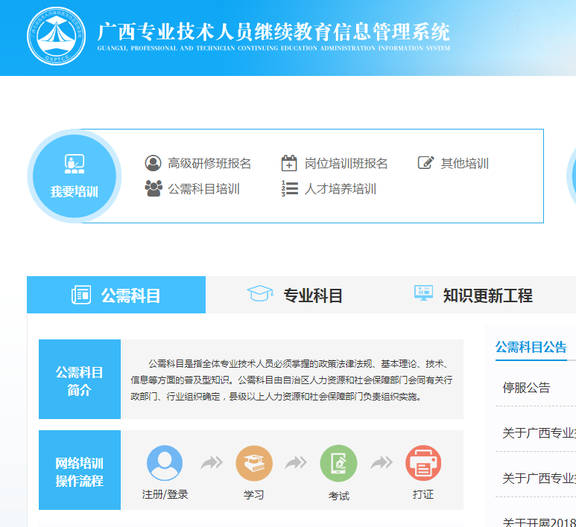Click the red 打证 printer icon
Screen dimensions: 576x527
[x=423, y=463]
